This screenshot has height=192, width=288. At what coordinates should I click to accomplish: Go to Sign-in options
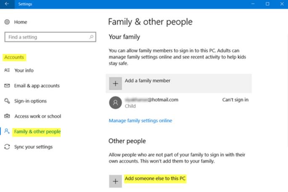tap(30, 101)
